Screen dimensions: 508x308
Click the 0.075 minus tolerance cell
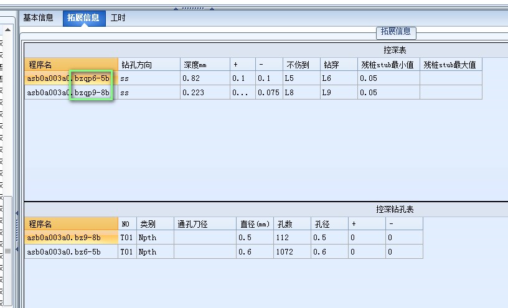269,92
